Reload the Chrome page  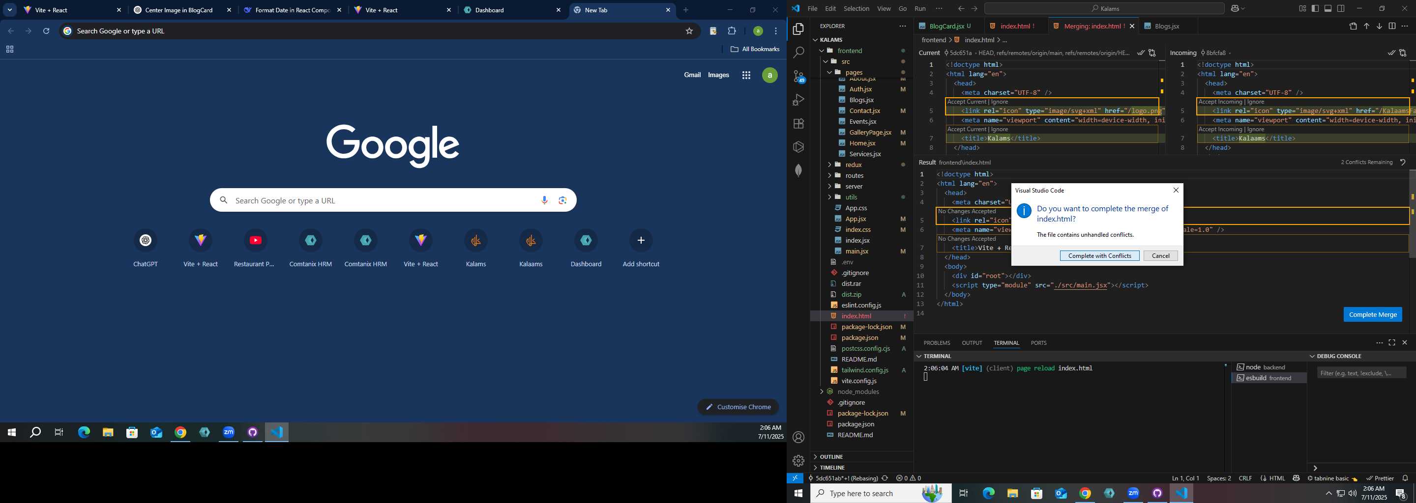(46, 31)
